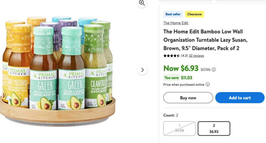Click info icon after Price when purchased online
Viewport: 266px width, 143px height.
point(207,85)
